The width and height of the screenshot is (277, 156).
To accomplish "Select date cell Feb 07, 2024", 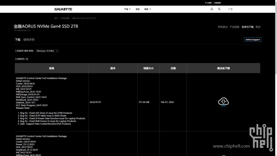I will click(x=167, y=102).
